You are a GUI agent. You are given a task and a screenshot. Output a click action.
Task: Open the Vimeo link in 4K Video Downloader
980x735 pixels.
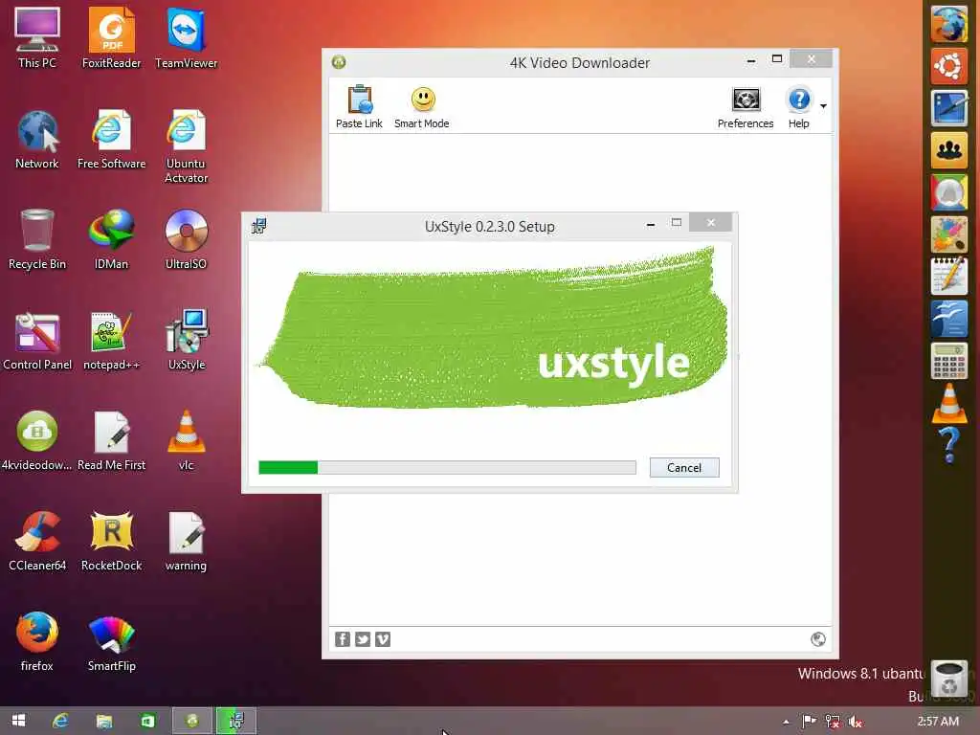pyautogui.click(x=383, y=638)
